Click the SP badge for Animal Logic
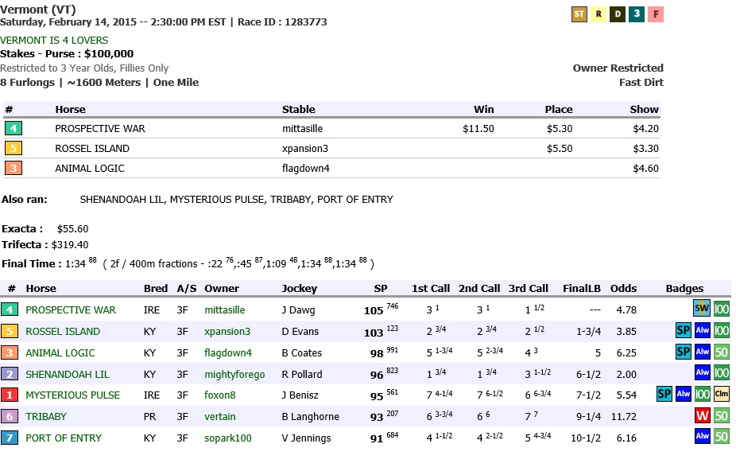 coord(683,352)
